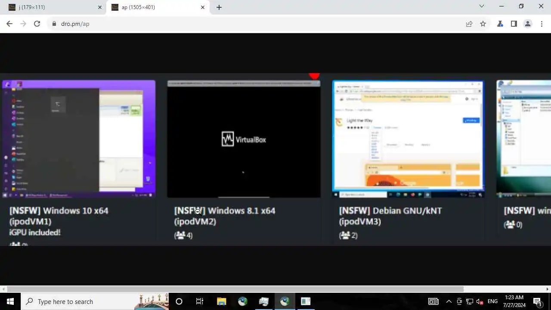Image resolution: width=551 pixels, height=310 pixels.
Task: Click the taskbar search box
Action: click(95, 301)
